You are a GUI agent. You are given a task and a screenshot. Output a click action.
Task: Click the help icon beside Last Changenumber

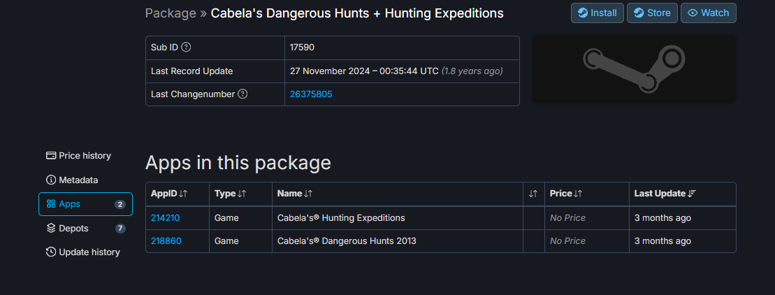[242, 94]
